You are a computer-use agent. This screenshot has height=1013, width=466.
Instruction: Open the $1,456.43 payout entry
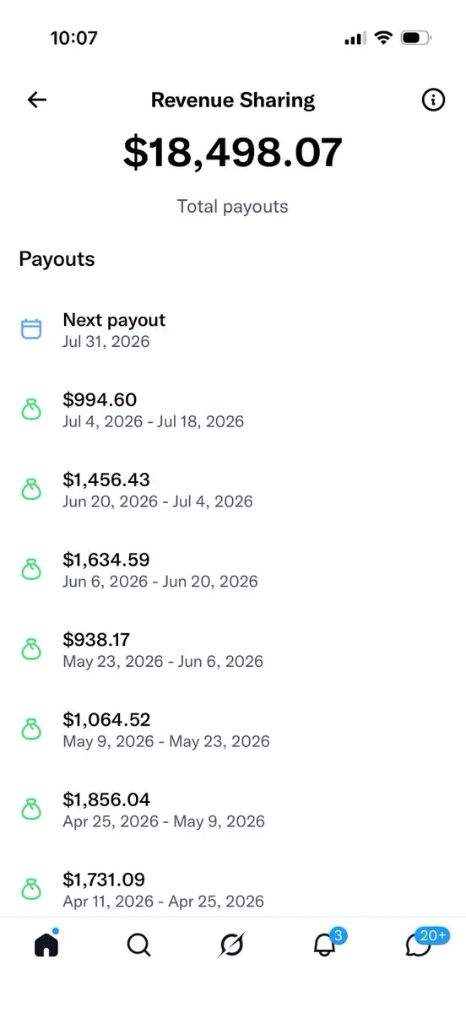coord(233,490)
